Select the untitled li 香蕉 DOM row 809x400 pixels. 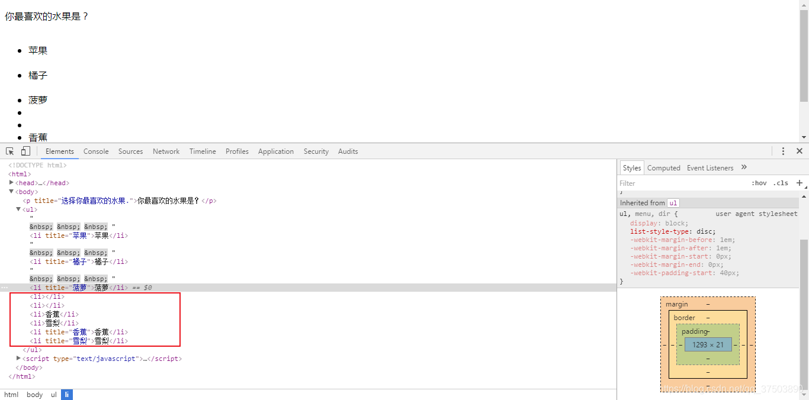pos(54,314)
